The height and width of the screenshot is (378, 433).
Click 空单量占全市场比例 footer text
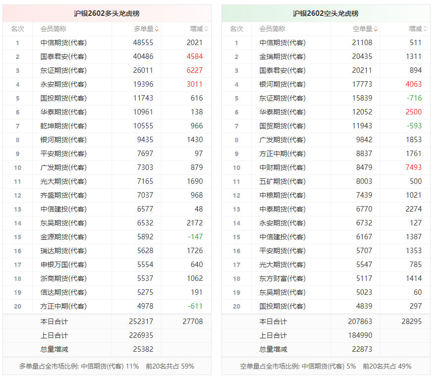point(326,367)
